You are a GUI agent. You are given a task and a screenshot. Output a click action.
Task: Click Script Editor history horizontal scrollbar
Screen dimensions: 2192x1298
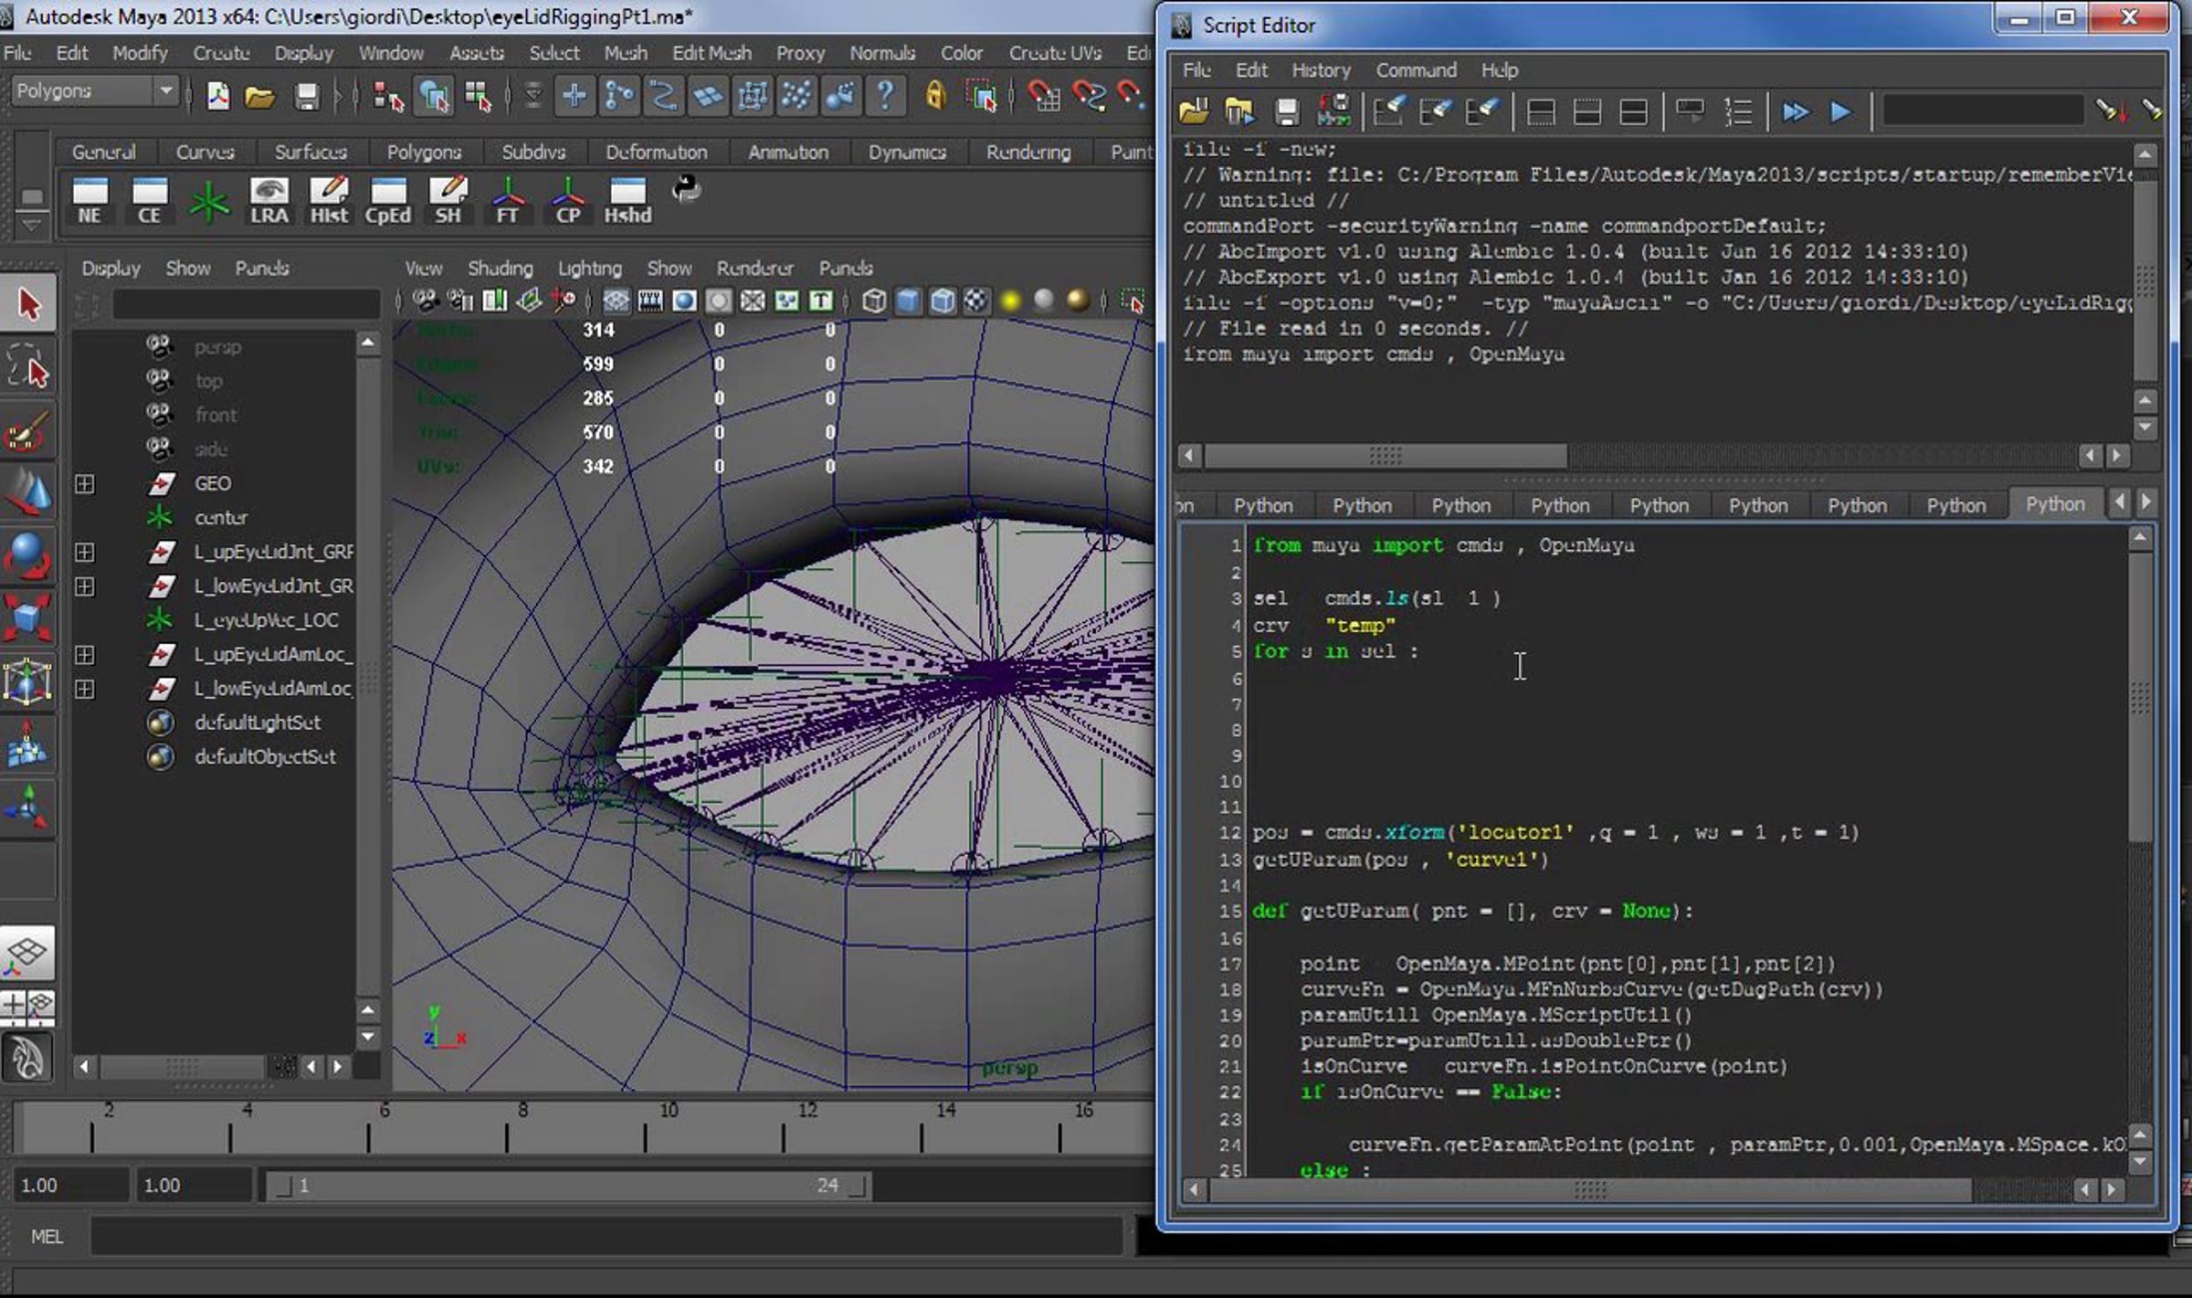coord(1386,455)
